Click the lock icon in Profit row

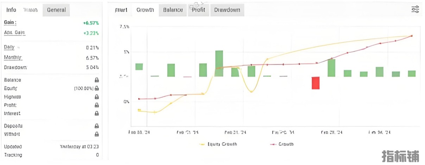coord(96,105)
